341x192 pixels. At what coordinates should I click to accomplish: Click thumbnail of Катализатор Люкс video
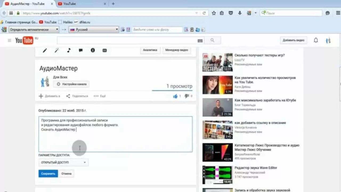[x=217, y=152]
